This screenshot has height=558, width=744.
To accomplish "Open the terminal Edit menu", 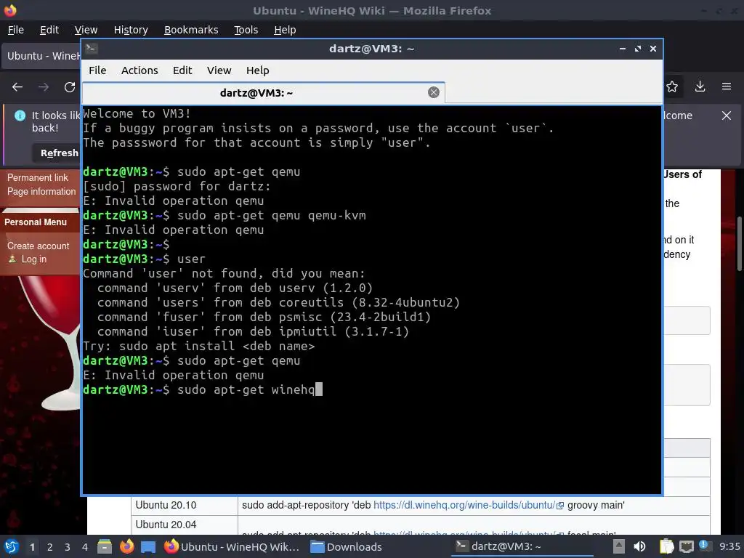I will click(x=182, y=70).
